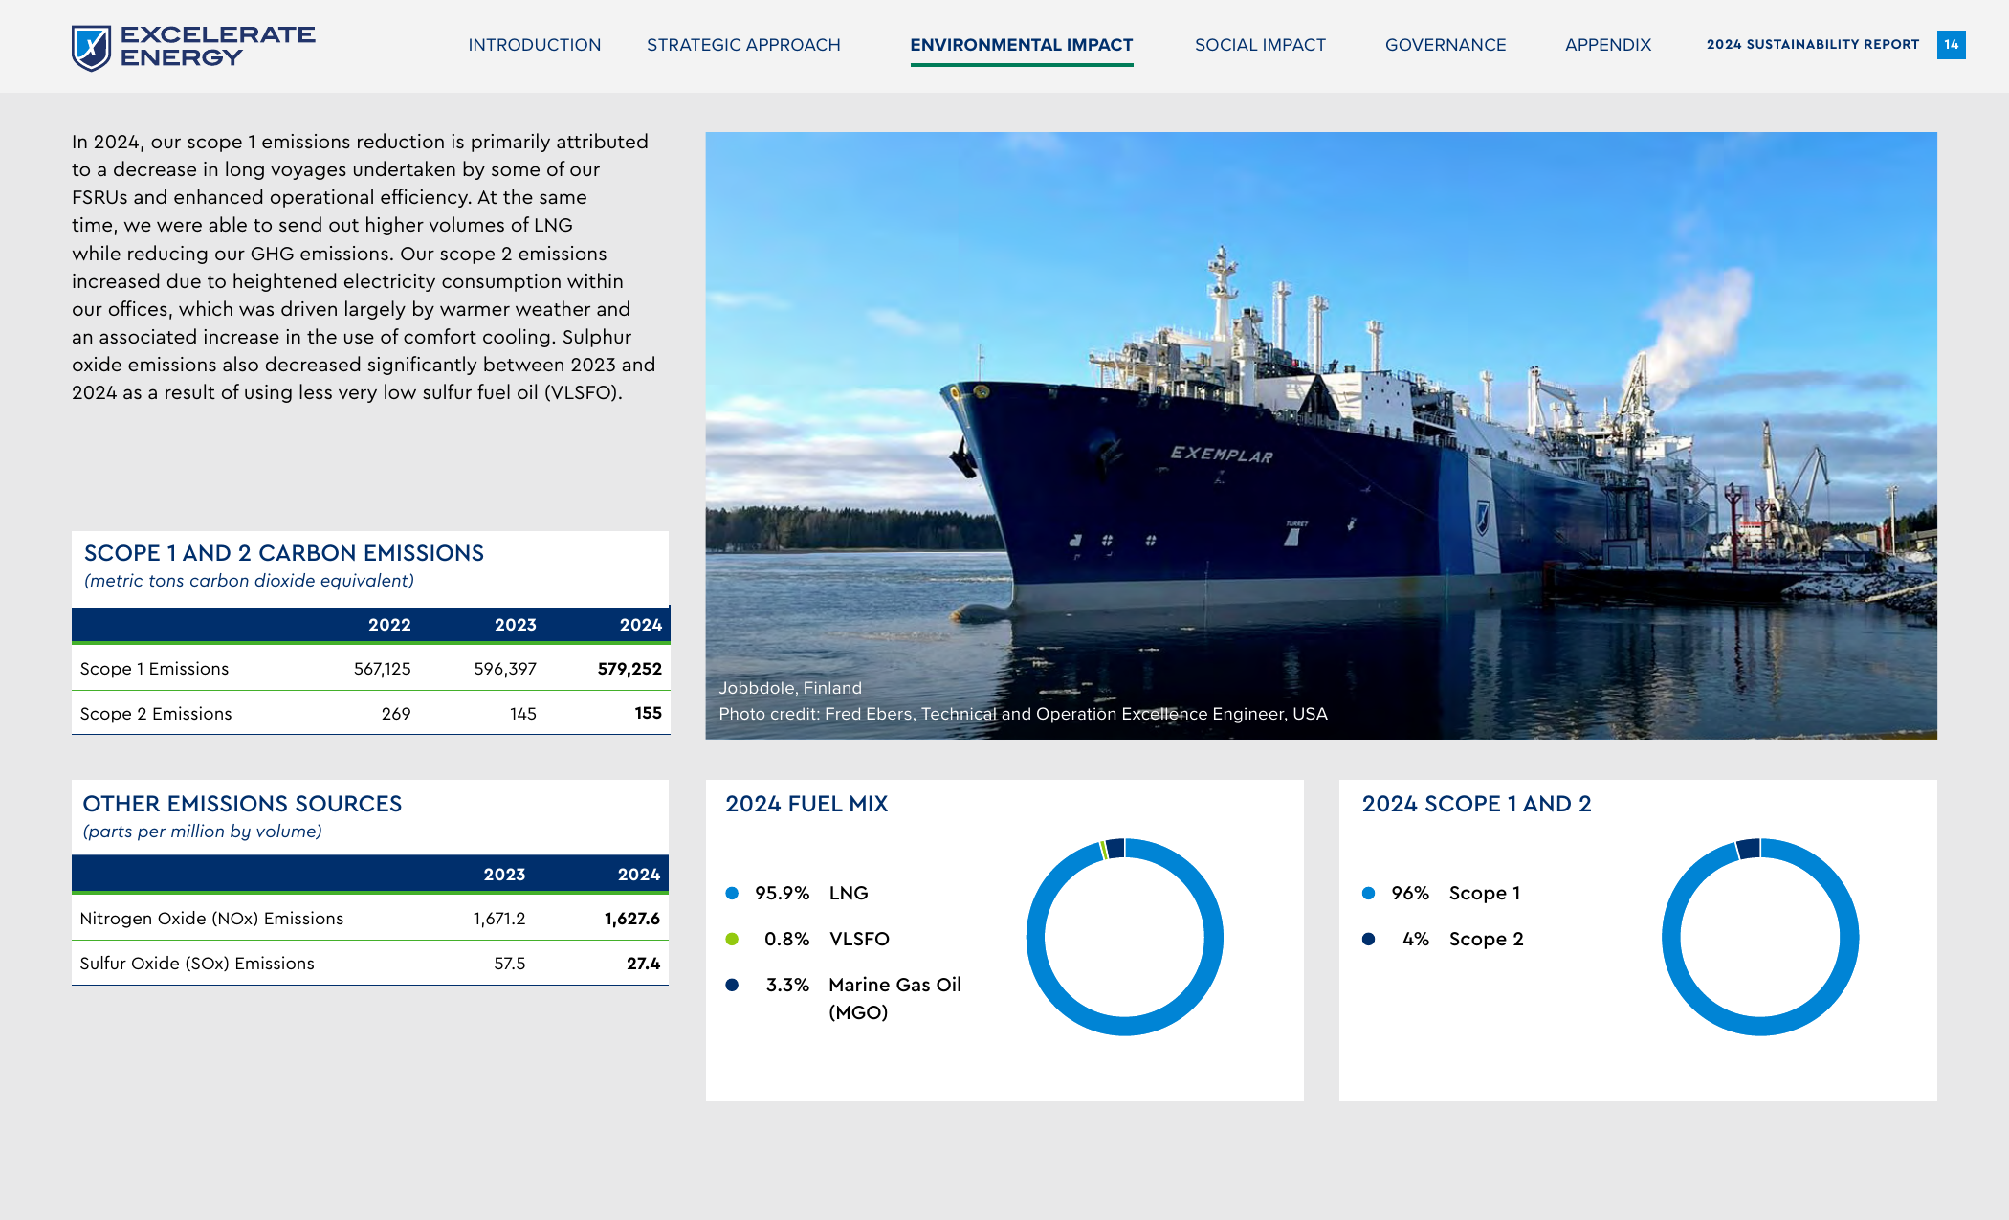
Task: Click the fuel mix donut chart
Action: [x=1125, y=937]
